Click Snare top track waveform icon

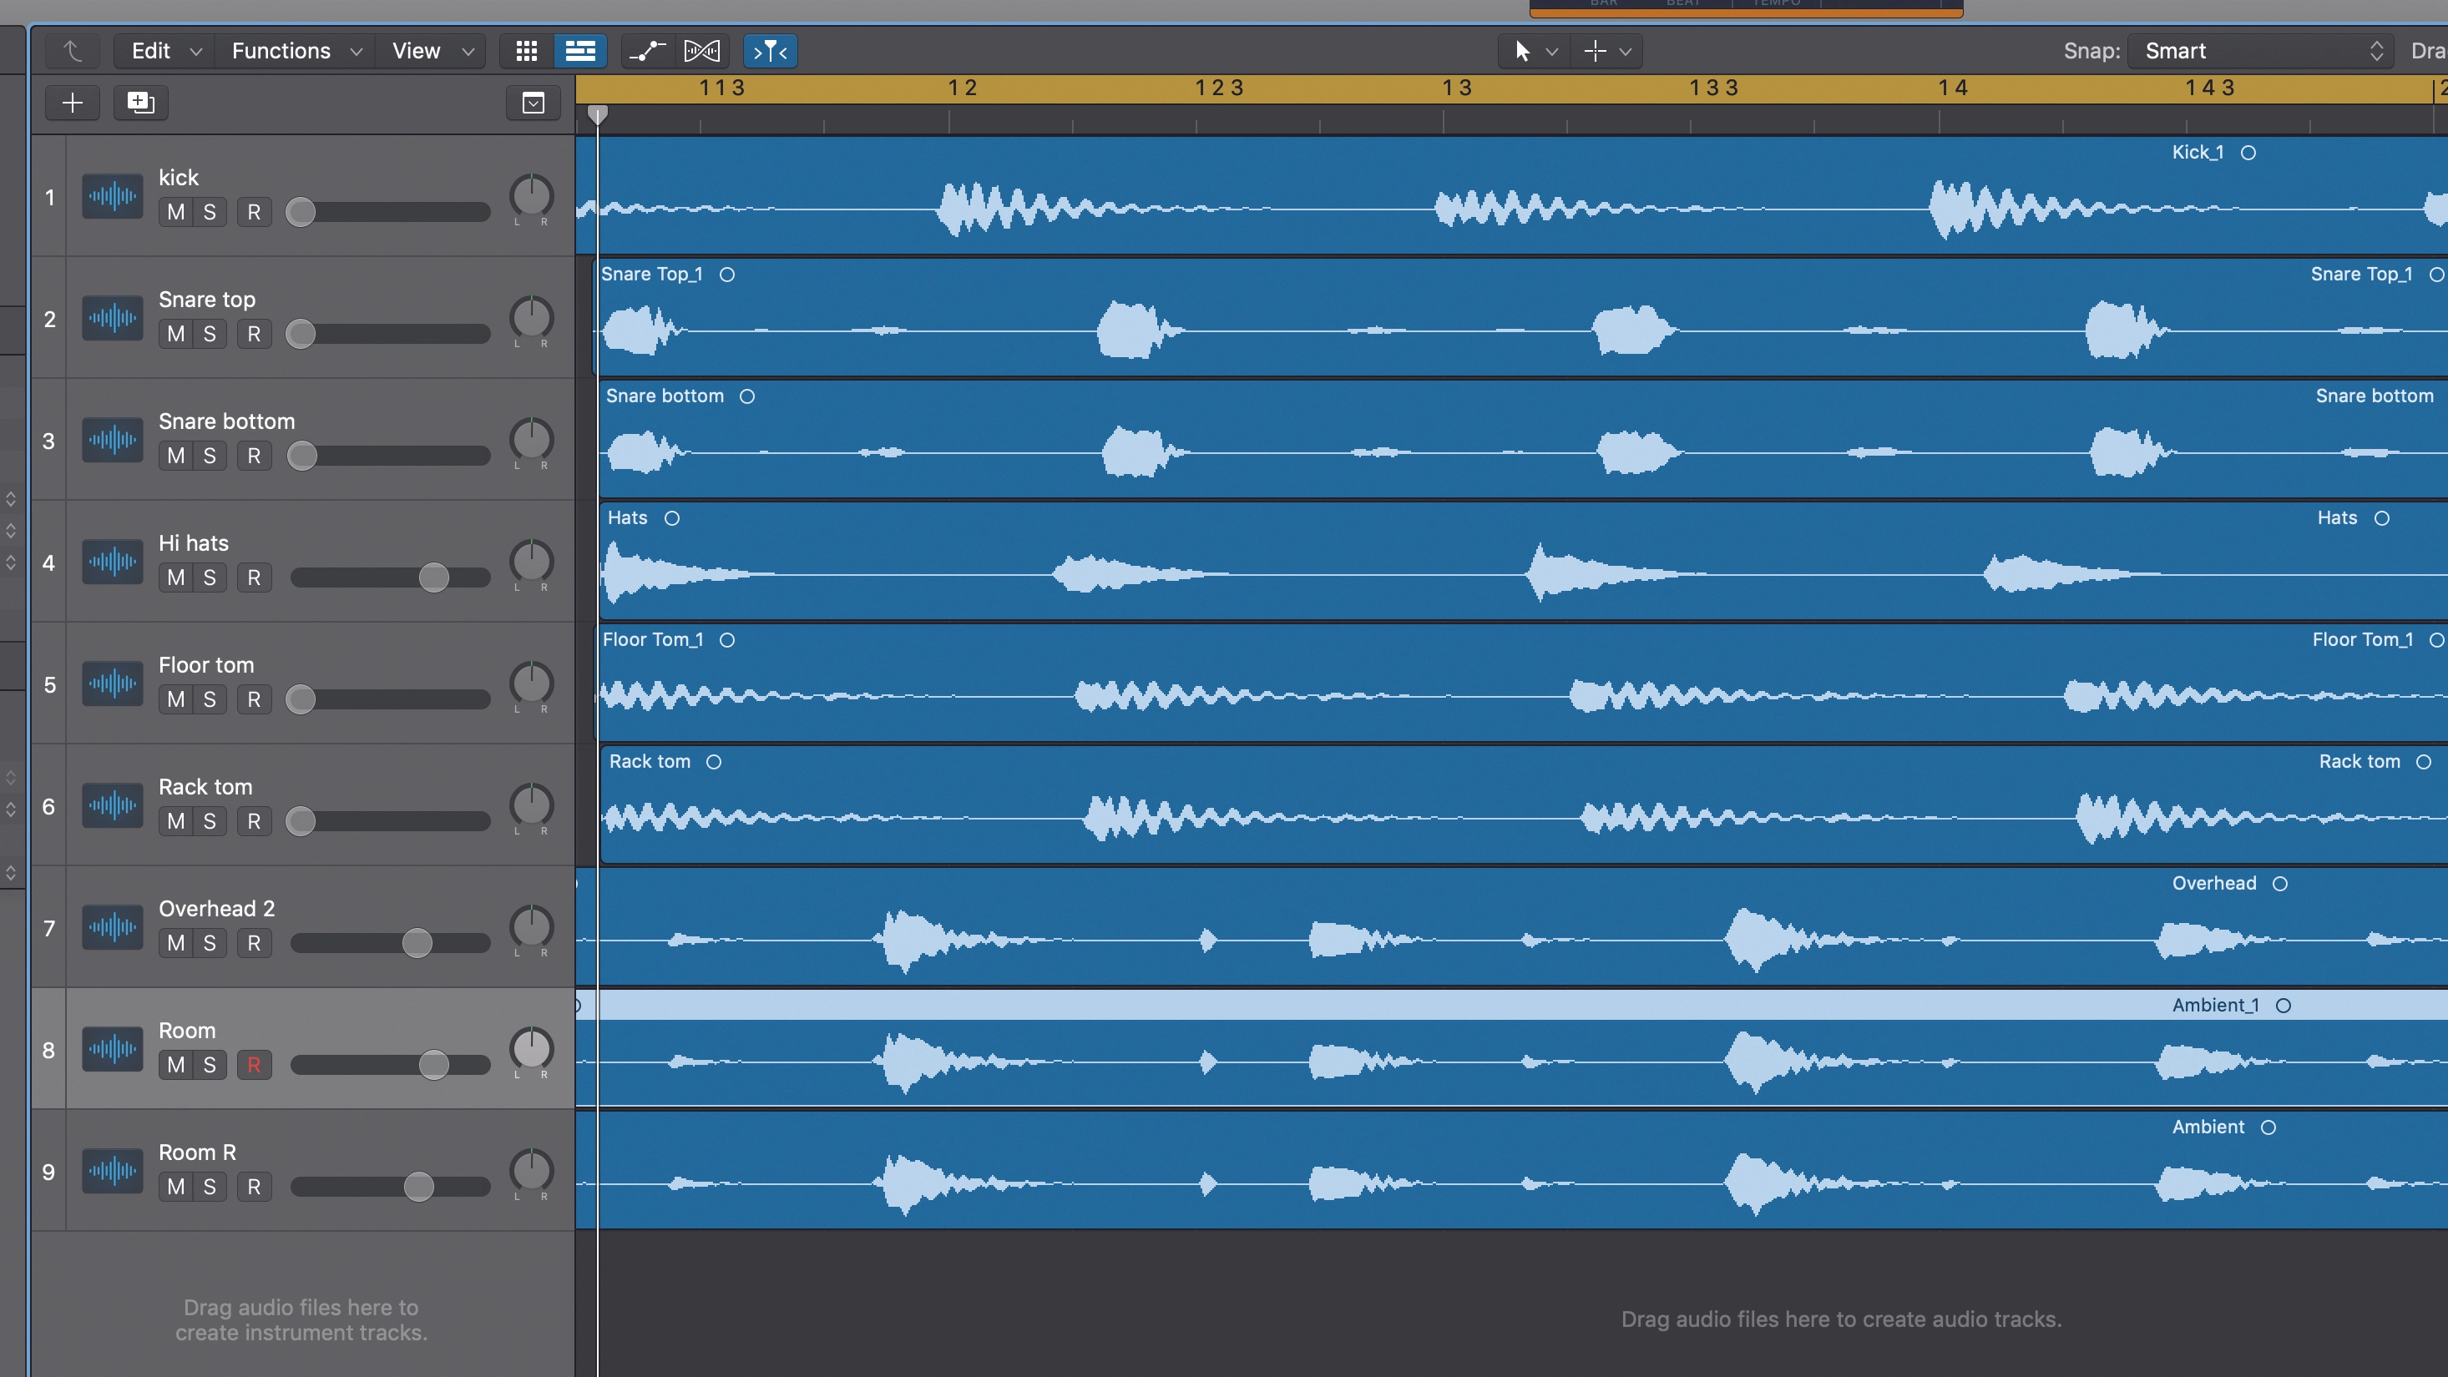coord(112,318)
